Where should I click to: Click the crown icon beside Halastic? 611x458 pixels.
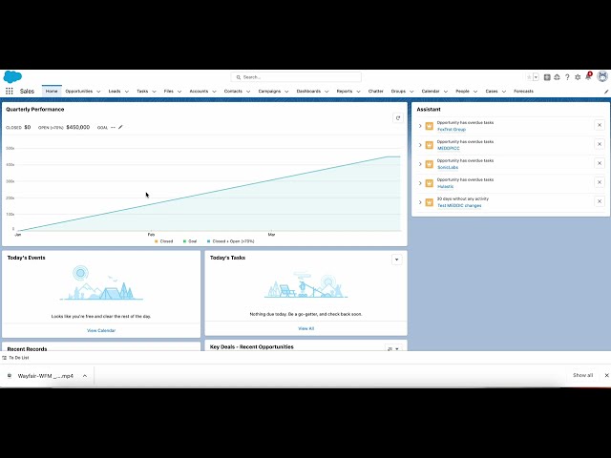pyautogui.click(x=429, y=183)
